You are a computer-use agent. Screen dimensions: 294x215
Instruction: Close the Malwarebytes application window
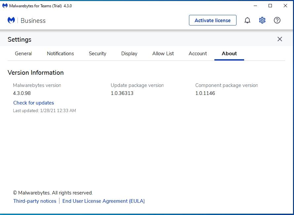pos(285,6)
